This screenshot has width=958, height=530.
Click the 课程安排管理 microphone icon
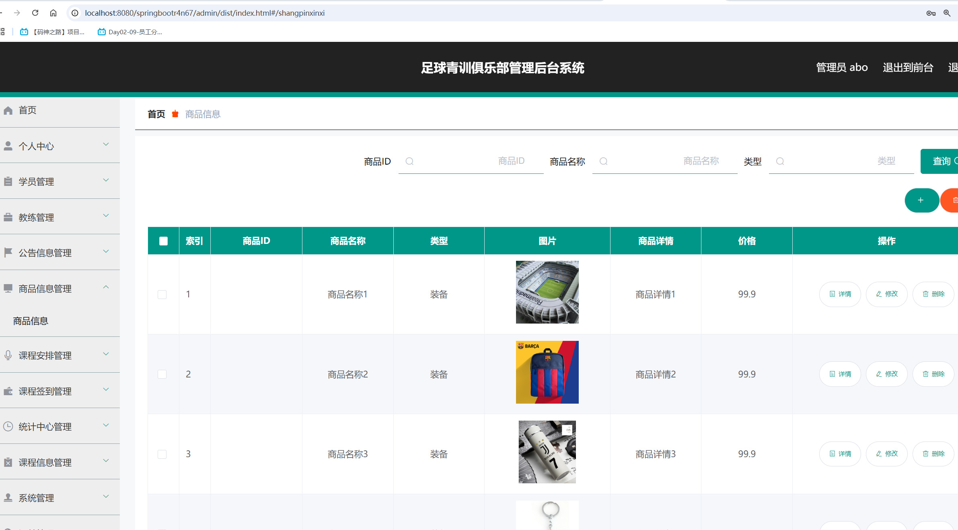(x=8, y=355)
